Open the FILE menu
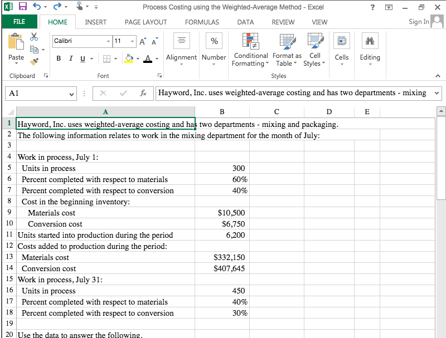 [20, 22]
